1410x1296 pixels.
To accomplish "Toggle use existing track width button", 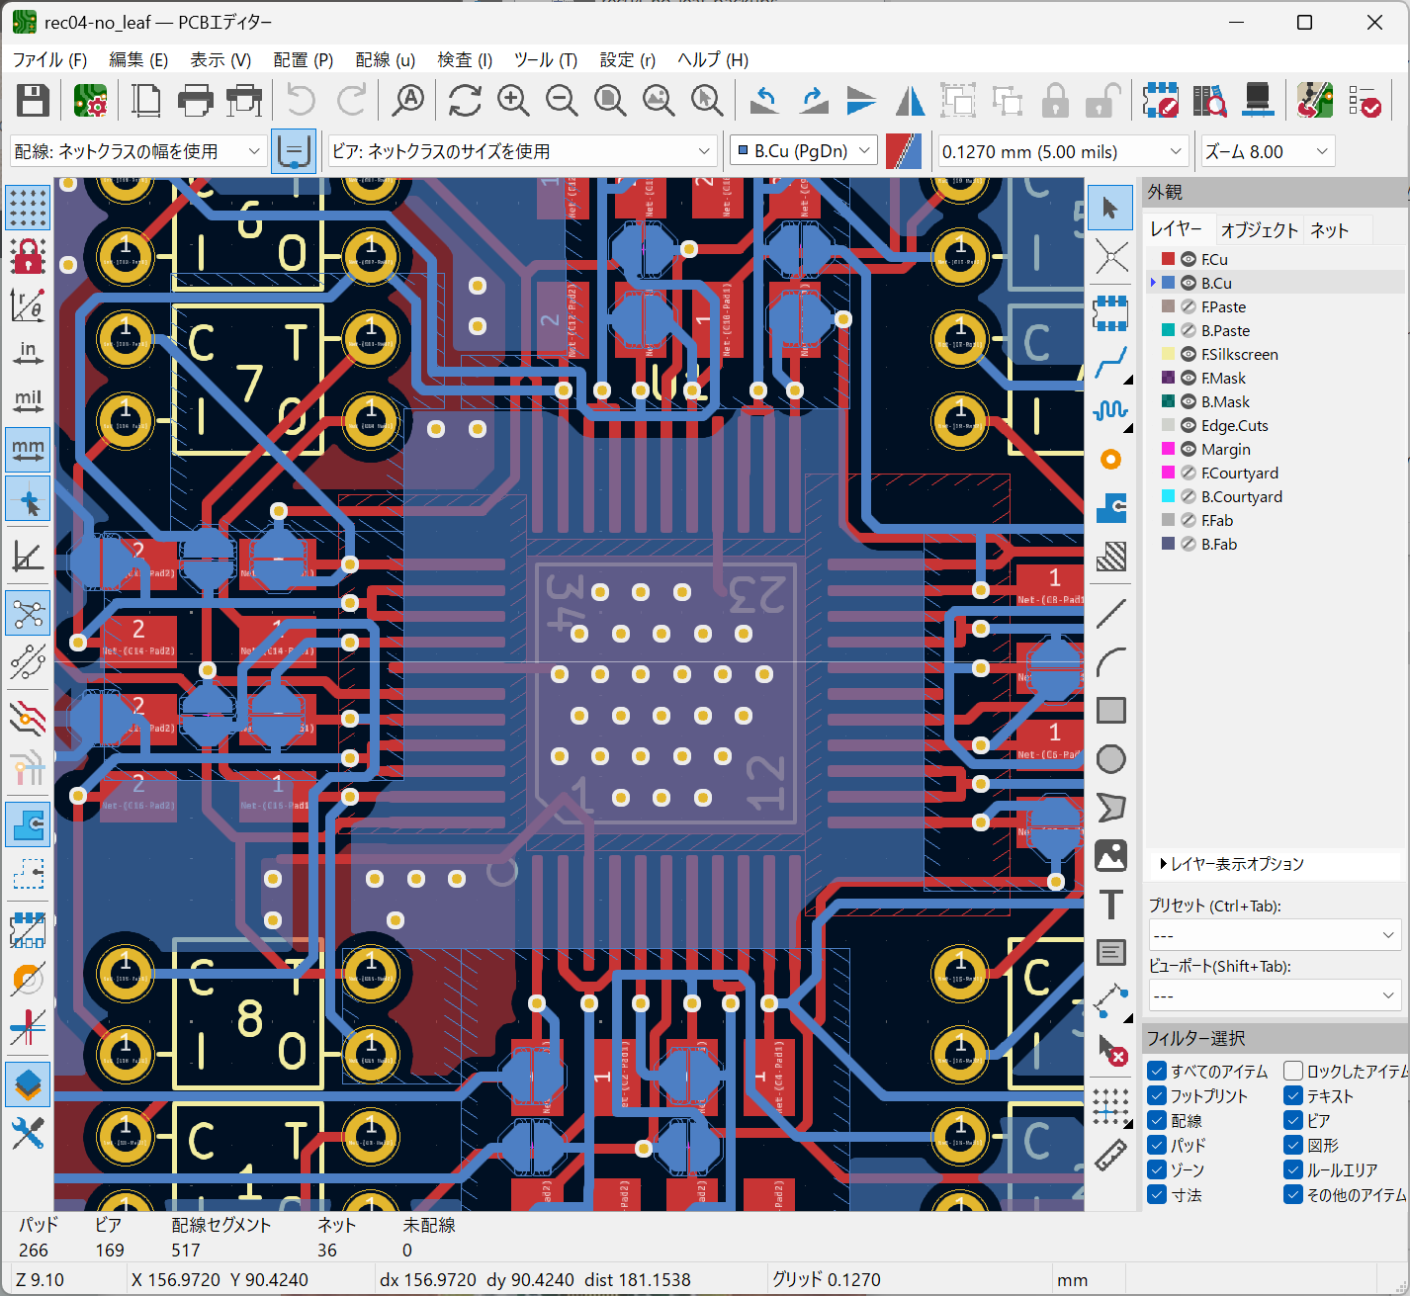I will pos(294,151).
